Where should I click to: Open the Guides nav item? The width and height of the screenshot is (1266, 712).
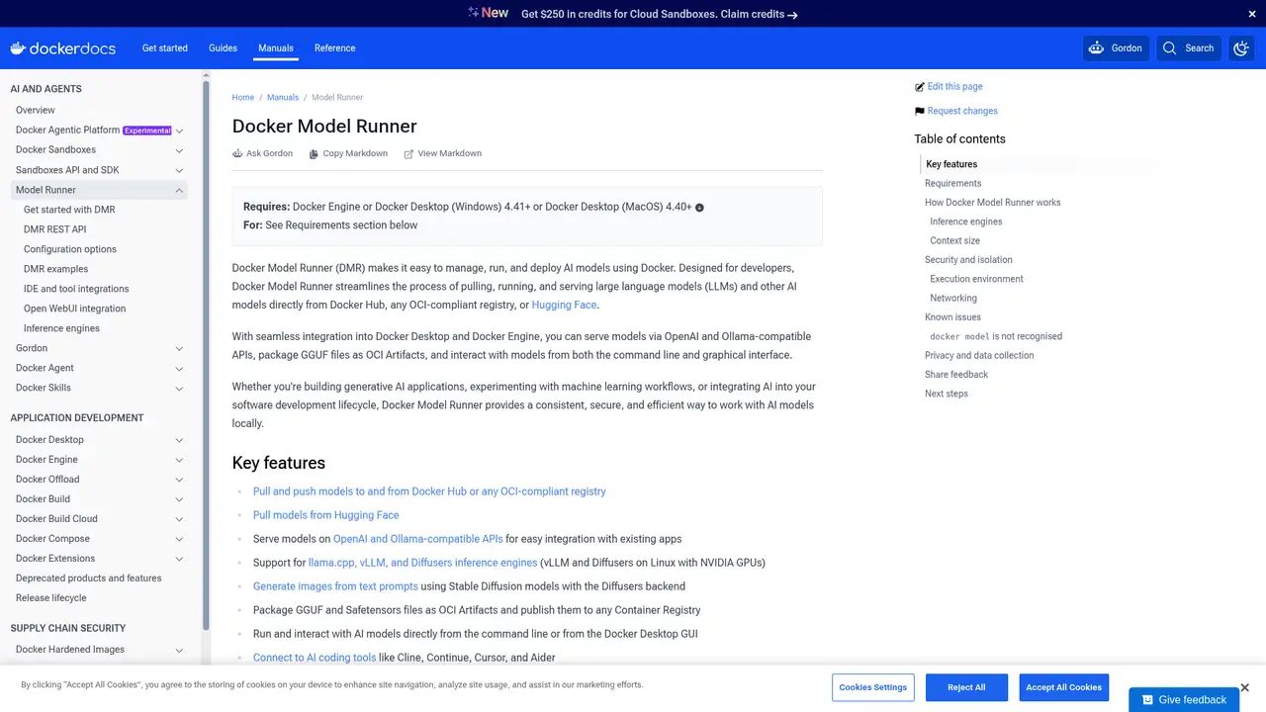coord(223,48)
